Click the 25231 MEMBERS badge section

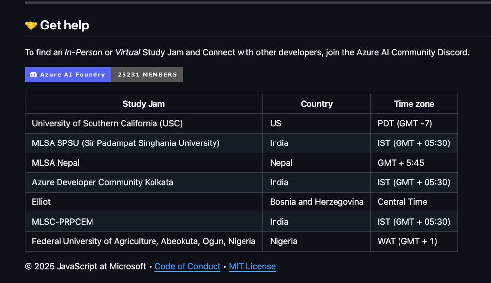[147, 75]
